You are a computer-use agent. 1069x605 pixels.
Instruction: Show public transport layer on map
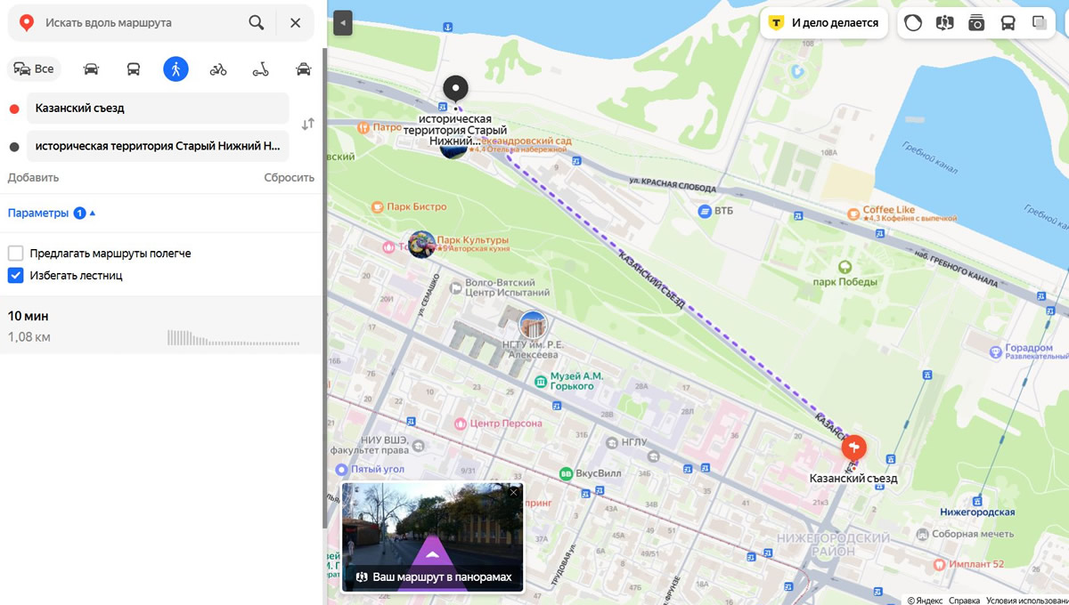tap(1008, 23)
